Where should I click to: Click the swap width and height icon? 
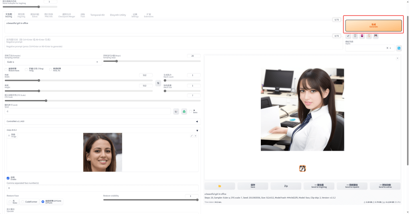(158, 83)
